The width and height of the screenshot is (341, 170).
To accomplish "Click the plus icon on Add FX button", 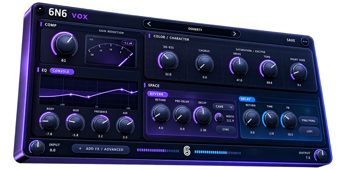I will pos(80,149).
